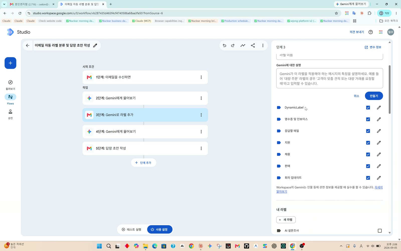The width and height of the screenshot is (401, 251).
Task: Open File Explorer from the taskbar
Action: (x=145, y=246)
